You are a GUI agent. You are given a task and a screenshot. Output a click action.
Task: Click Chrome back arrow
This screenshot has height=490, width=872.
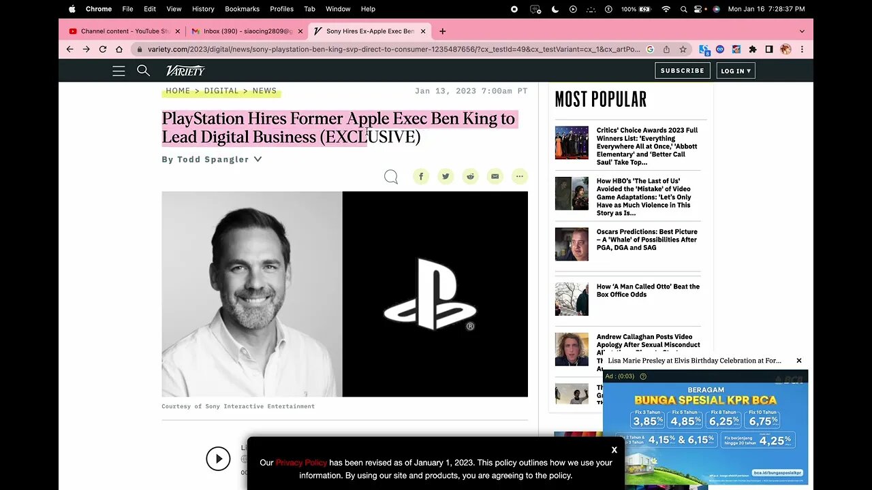click(69, 49)
